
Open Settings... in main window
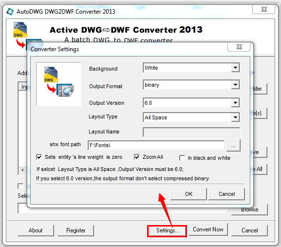point(167,231)
